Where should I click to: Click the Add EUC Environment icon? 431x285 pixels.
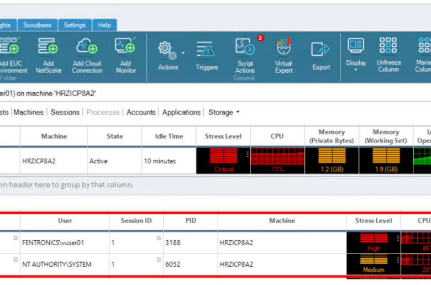click(x=10, y=46)
